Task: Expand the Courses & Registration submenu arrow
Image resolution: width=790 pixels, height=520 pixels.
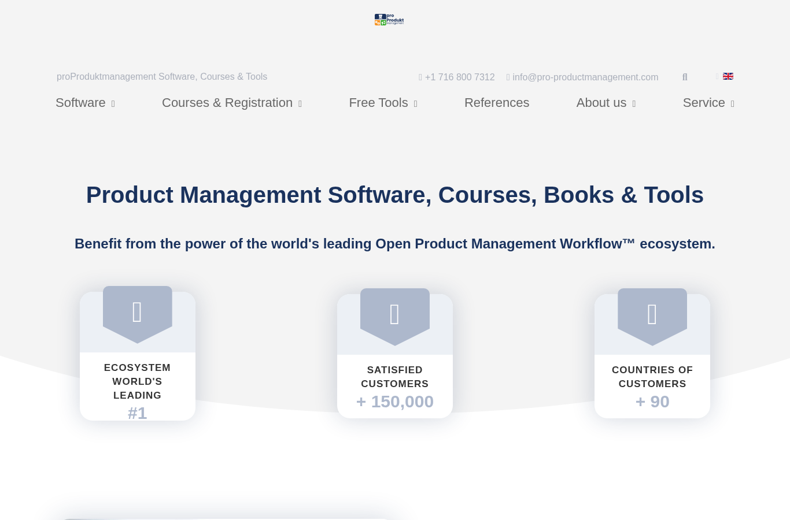Action: pyautogui.click(x=300, y=104)
